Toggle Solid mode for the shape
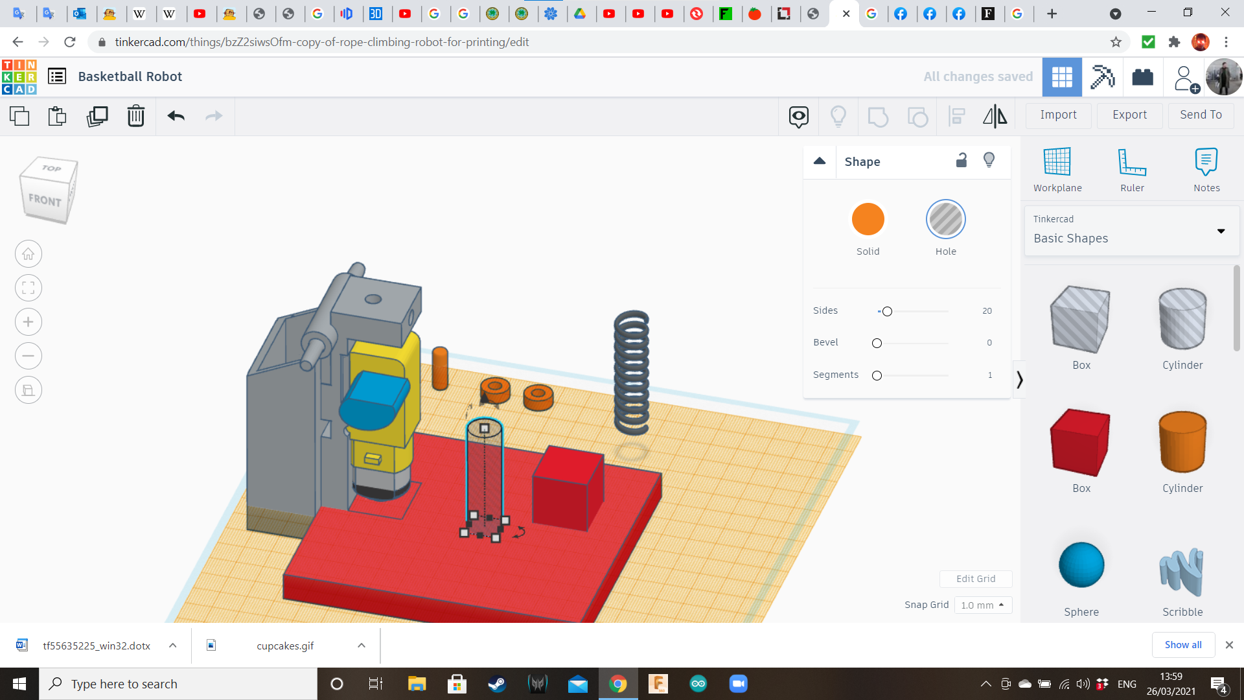Screen dimensions: 1244x700 coord(868,219)
